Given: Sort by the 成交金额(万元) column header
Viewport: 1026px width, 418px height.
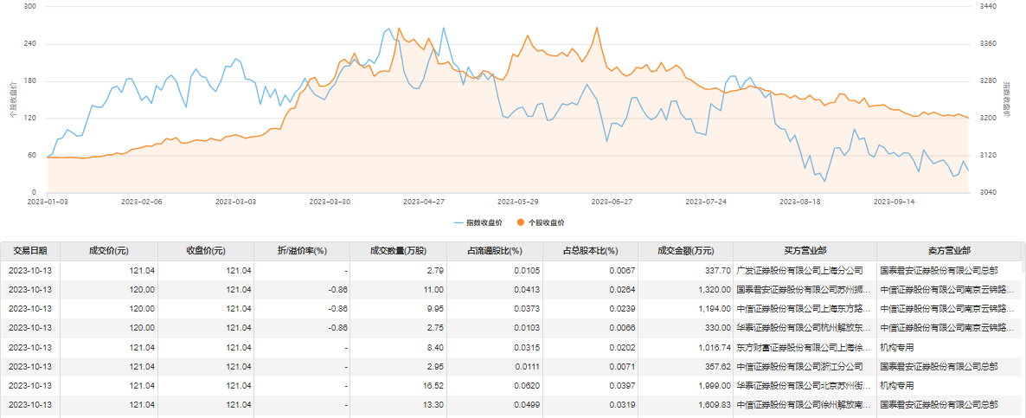Looking at the screenshot, I should pos(686,251).
